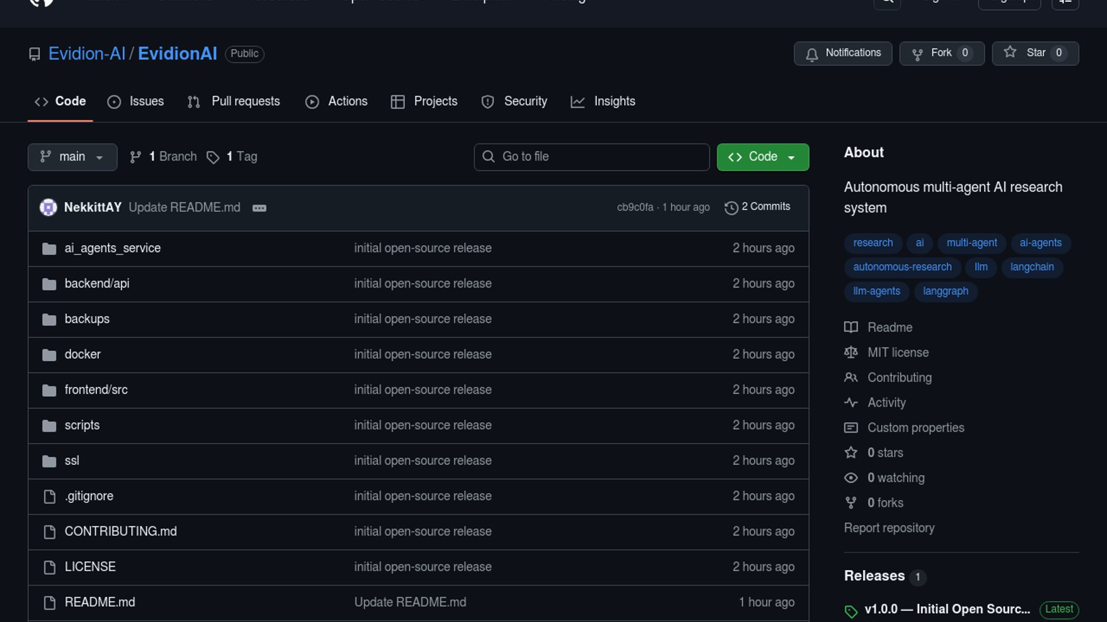Open the Activity pulse link
This screenshot has width=1107, height=622.
[x=886, y=403]
